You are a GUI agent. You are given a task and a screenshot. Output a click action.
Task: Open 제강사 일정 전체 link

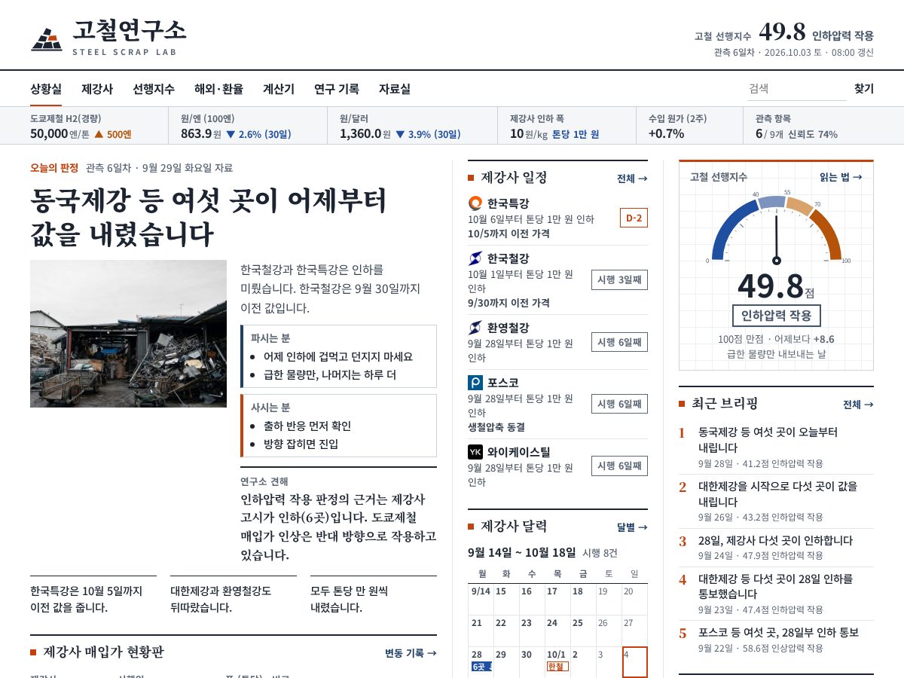(x=632, y=179)
